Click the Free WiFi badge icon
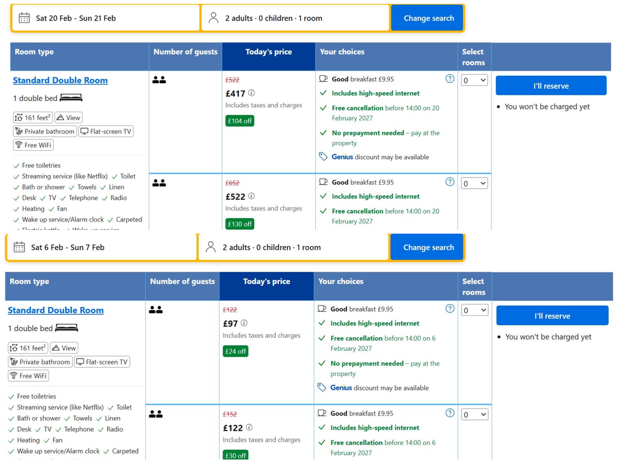 tap(20, 145)
